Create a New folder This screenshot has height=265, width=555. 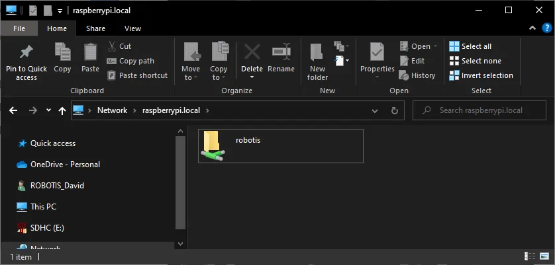pos(317,61)
